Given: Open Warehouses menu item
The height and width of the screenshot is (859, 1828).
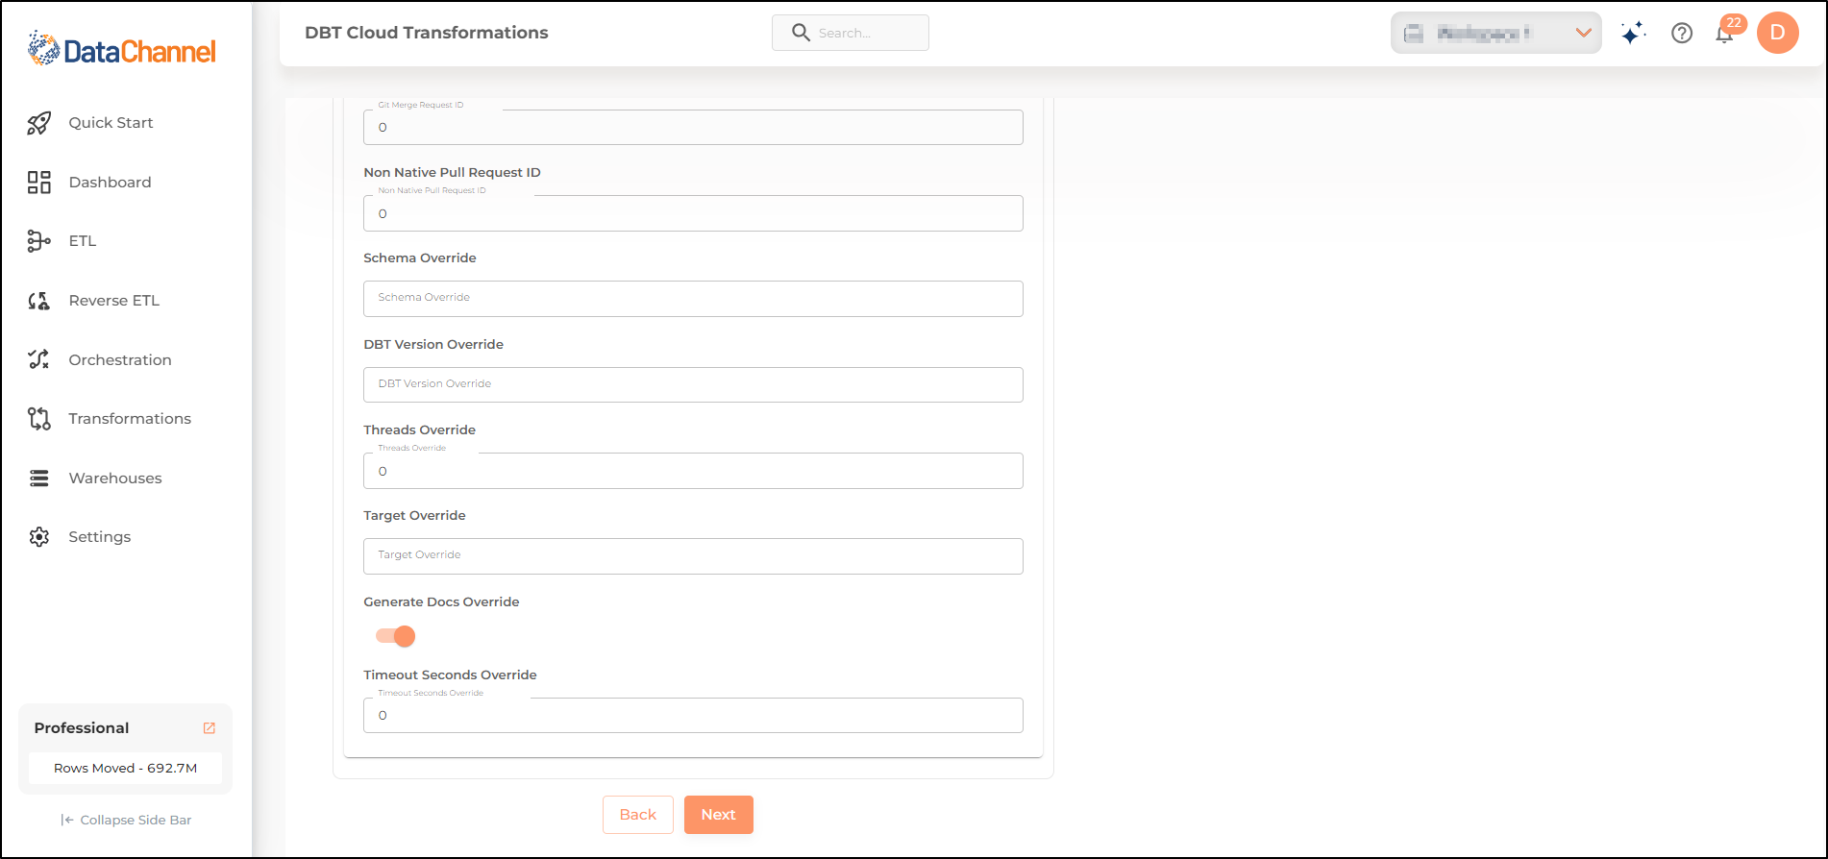Looking at the screenshot, I should coord(115,479).
